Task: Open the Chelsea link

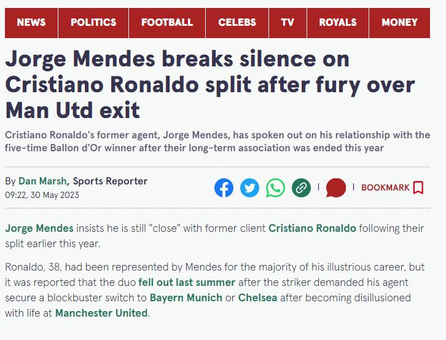Action: [x=257, y=298]
